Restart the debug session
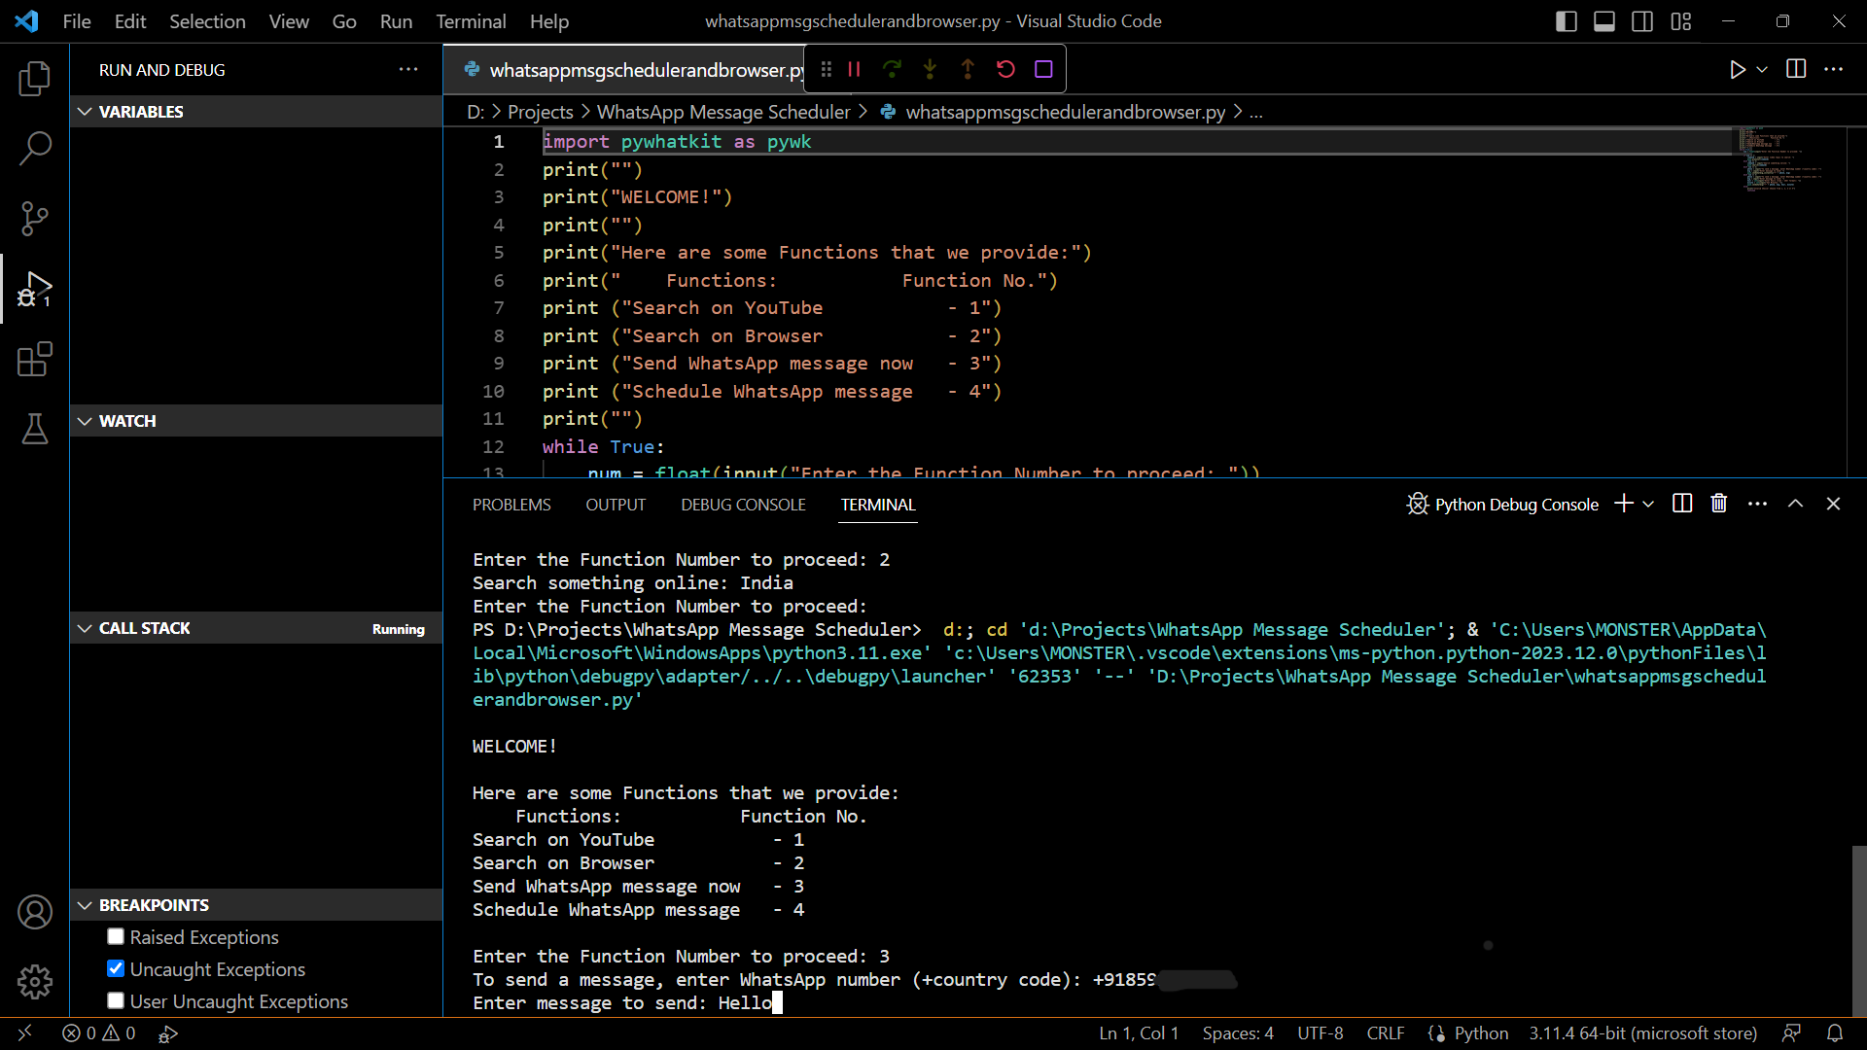This screenshot has height=1050, width=1867. point(1005,68)
